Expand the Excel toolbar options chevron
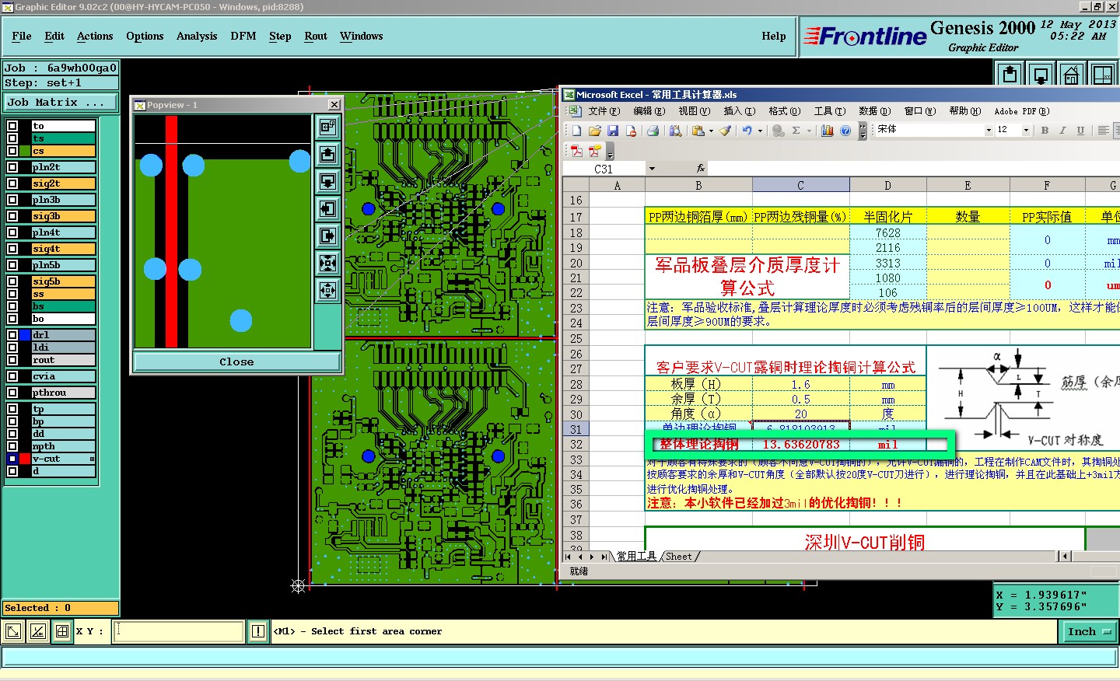Screen dimensions: 1120x681 click(x=863, y=131)
